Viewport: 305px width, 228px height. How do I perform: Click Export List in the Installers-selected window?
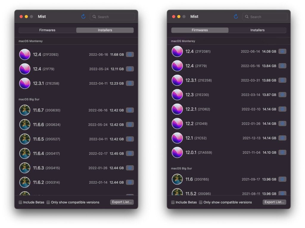tap(122, 202)
